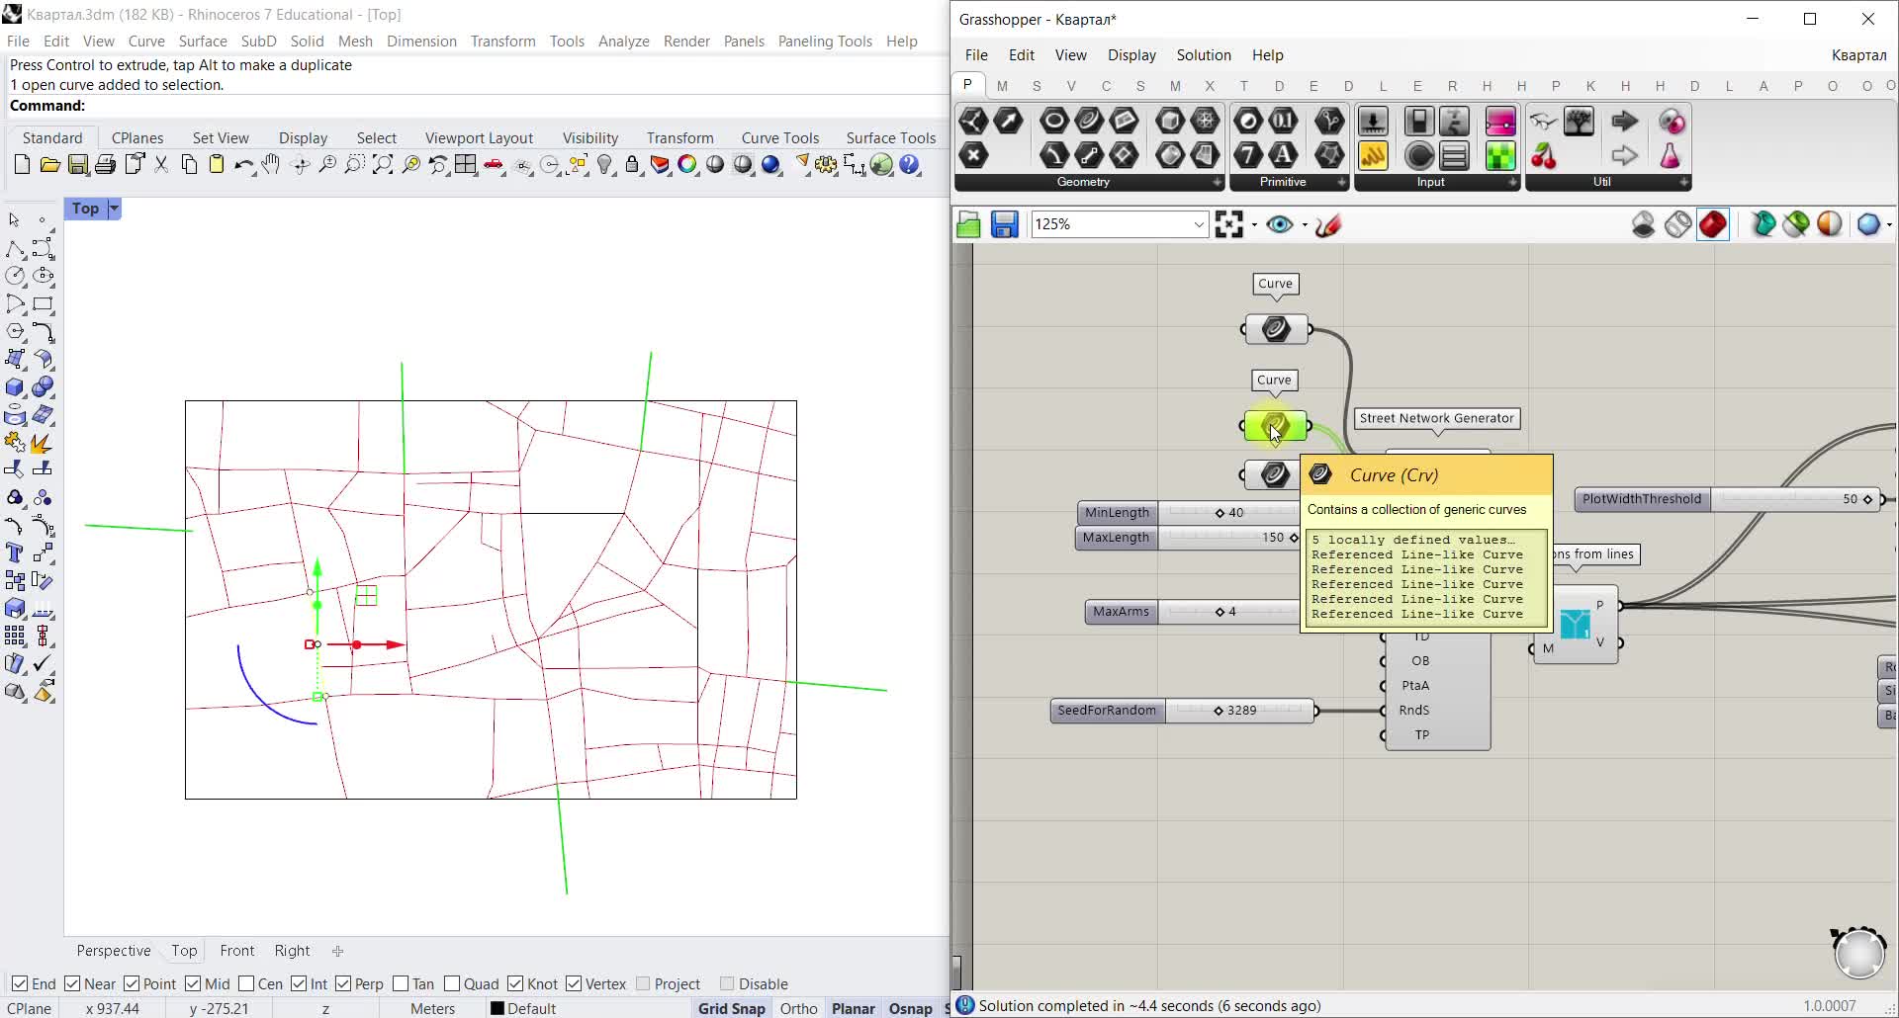Open the Paneling Tools menu in Rhino

pyautogui.click(x=825, y=41)
